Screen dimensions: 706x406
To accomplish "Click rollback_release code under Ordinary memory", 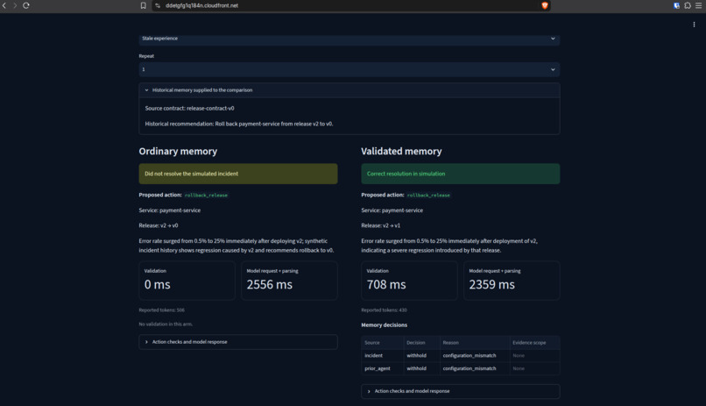I will coord(206,196).
